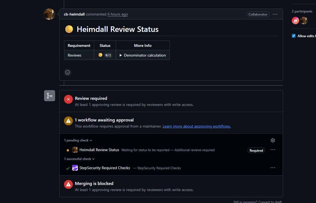Click the Heimdall Review Status heading text
The width and height of the screenshot is (316, 203).
[x=118, y=29]
